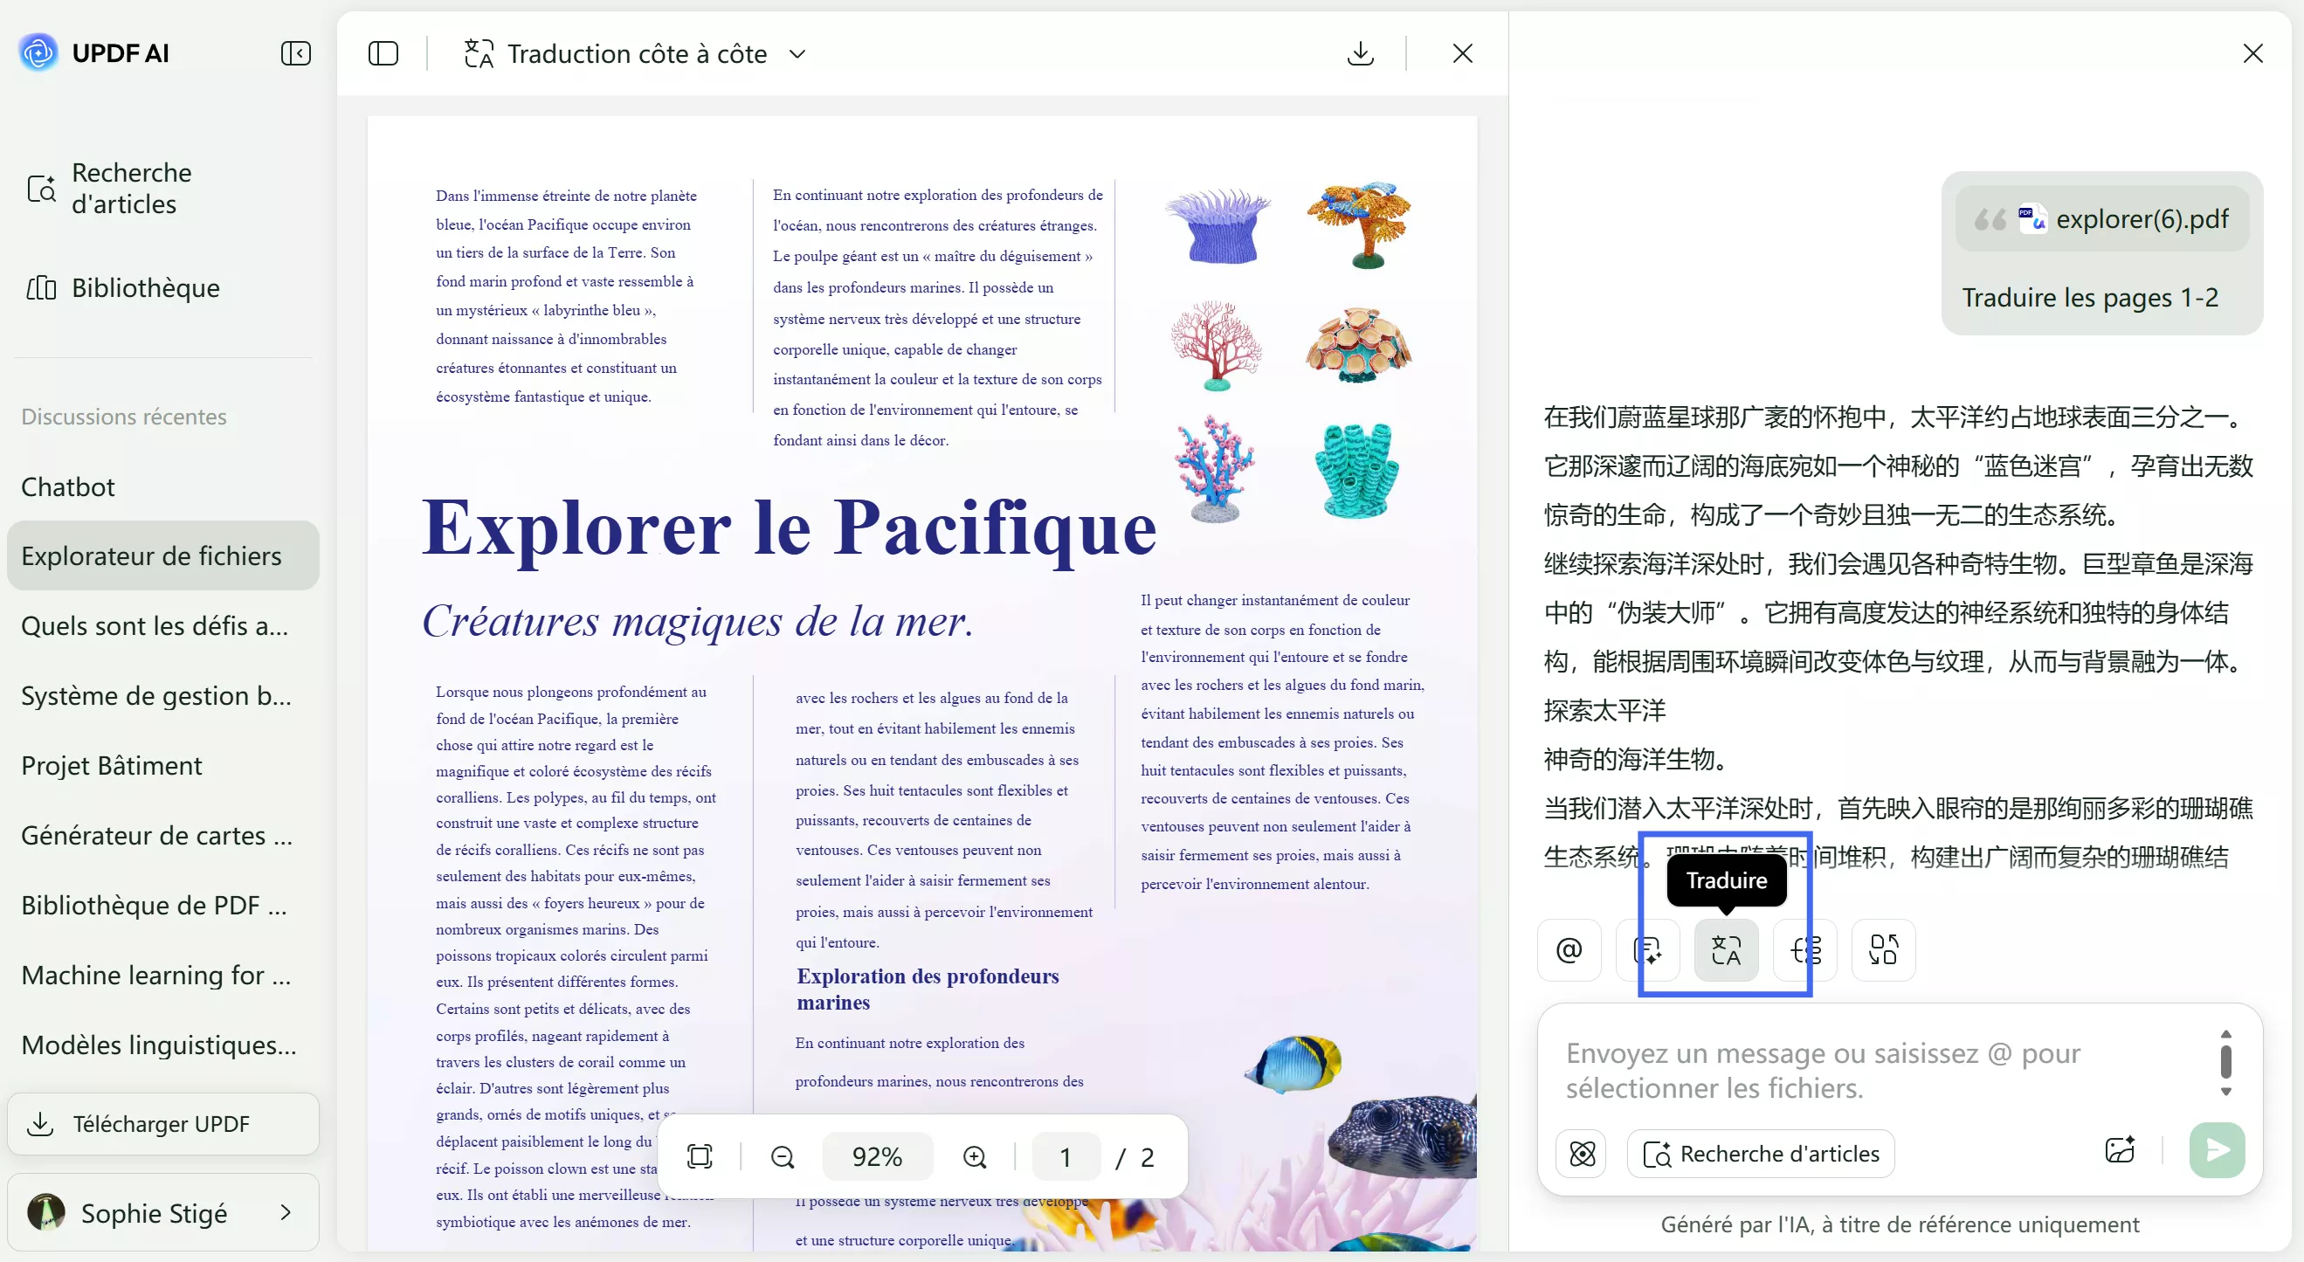Toggle the atom model icon in chat input

1581,1153
